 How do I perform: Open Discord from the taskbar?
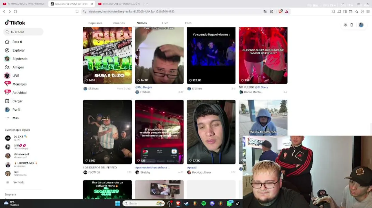click(x=212, y=203)
